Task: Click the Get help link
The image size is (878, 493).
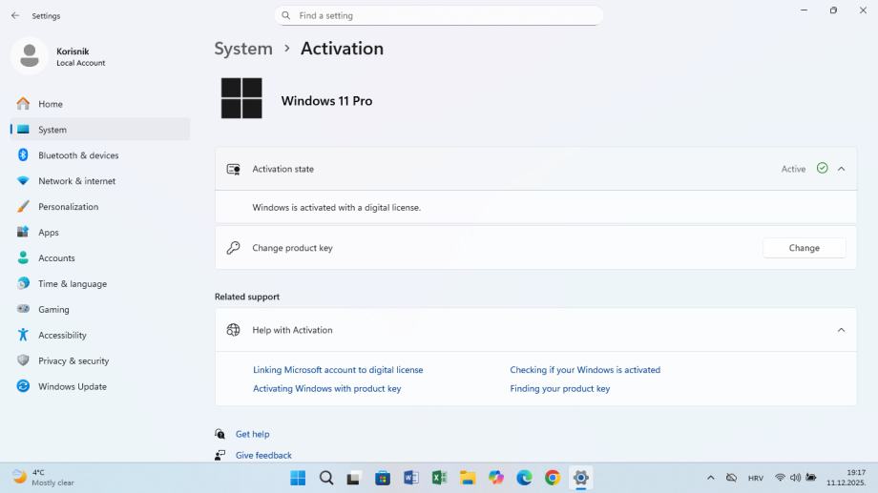Action: [x=253, y=434]
